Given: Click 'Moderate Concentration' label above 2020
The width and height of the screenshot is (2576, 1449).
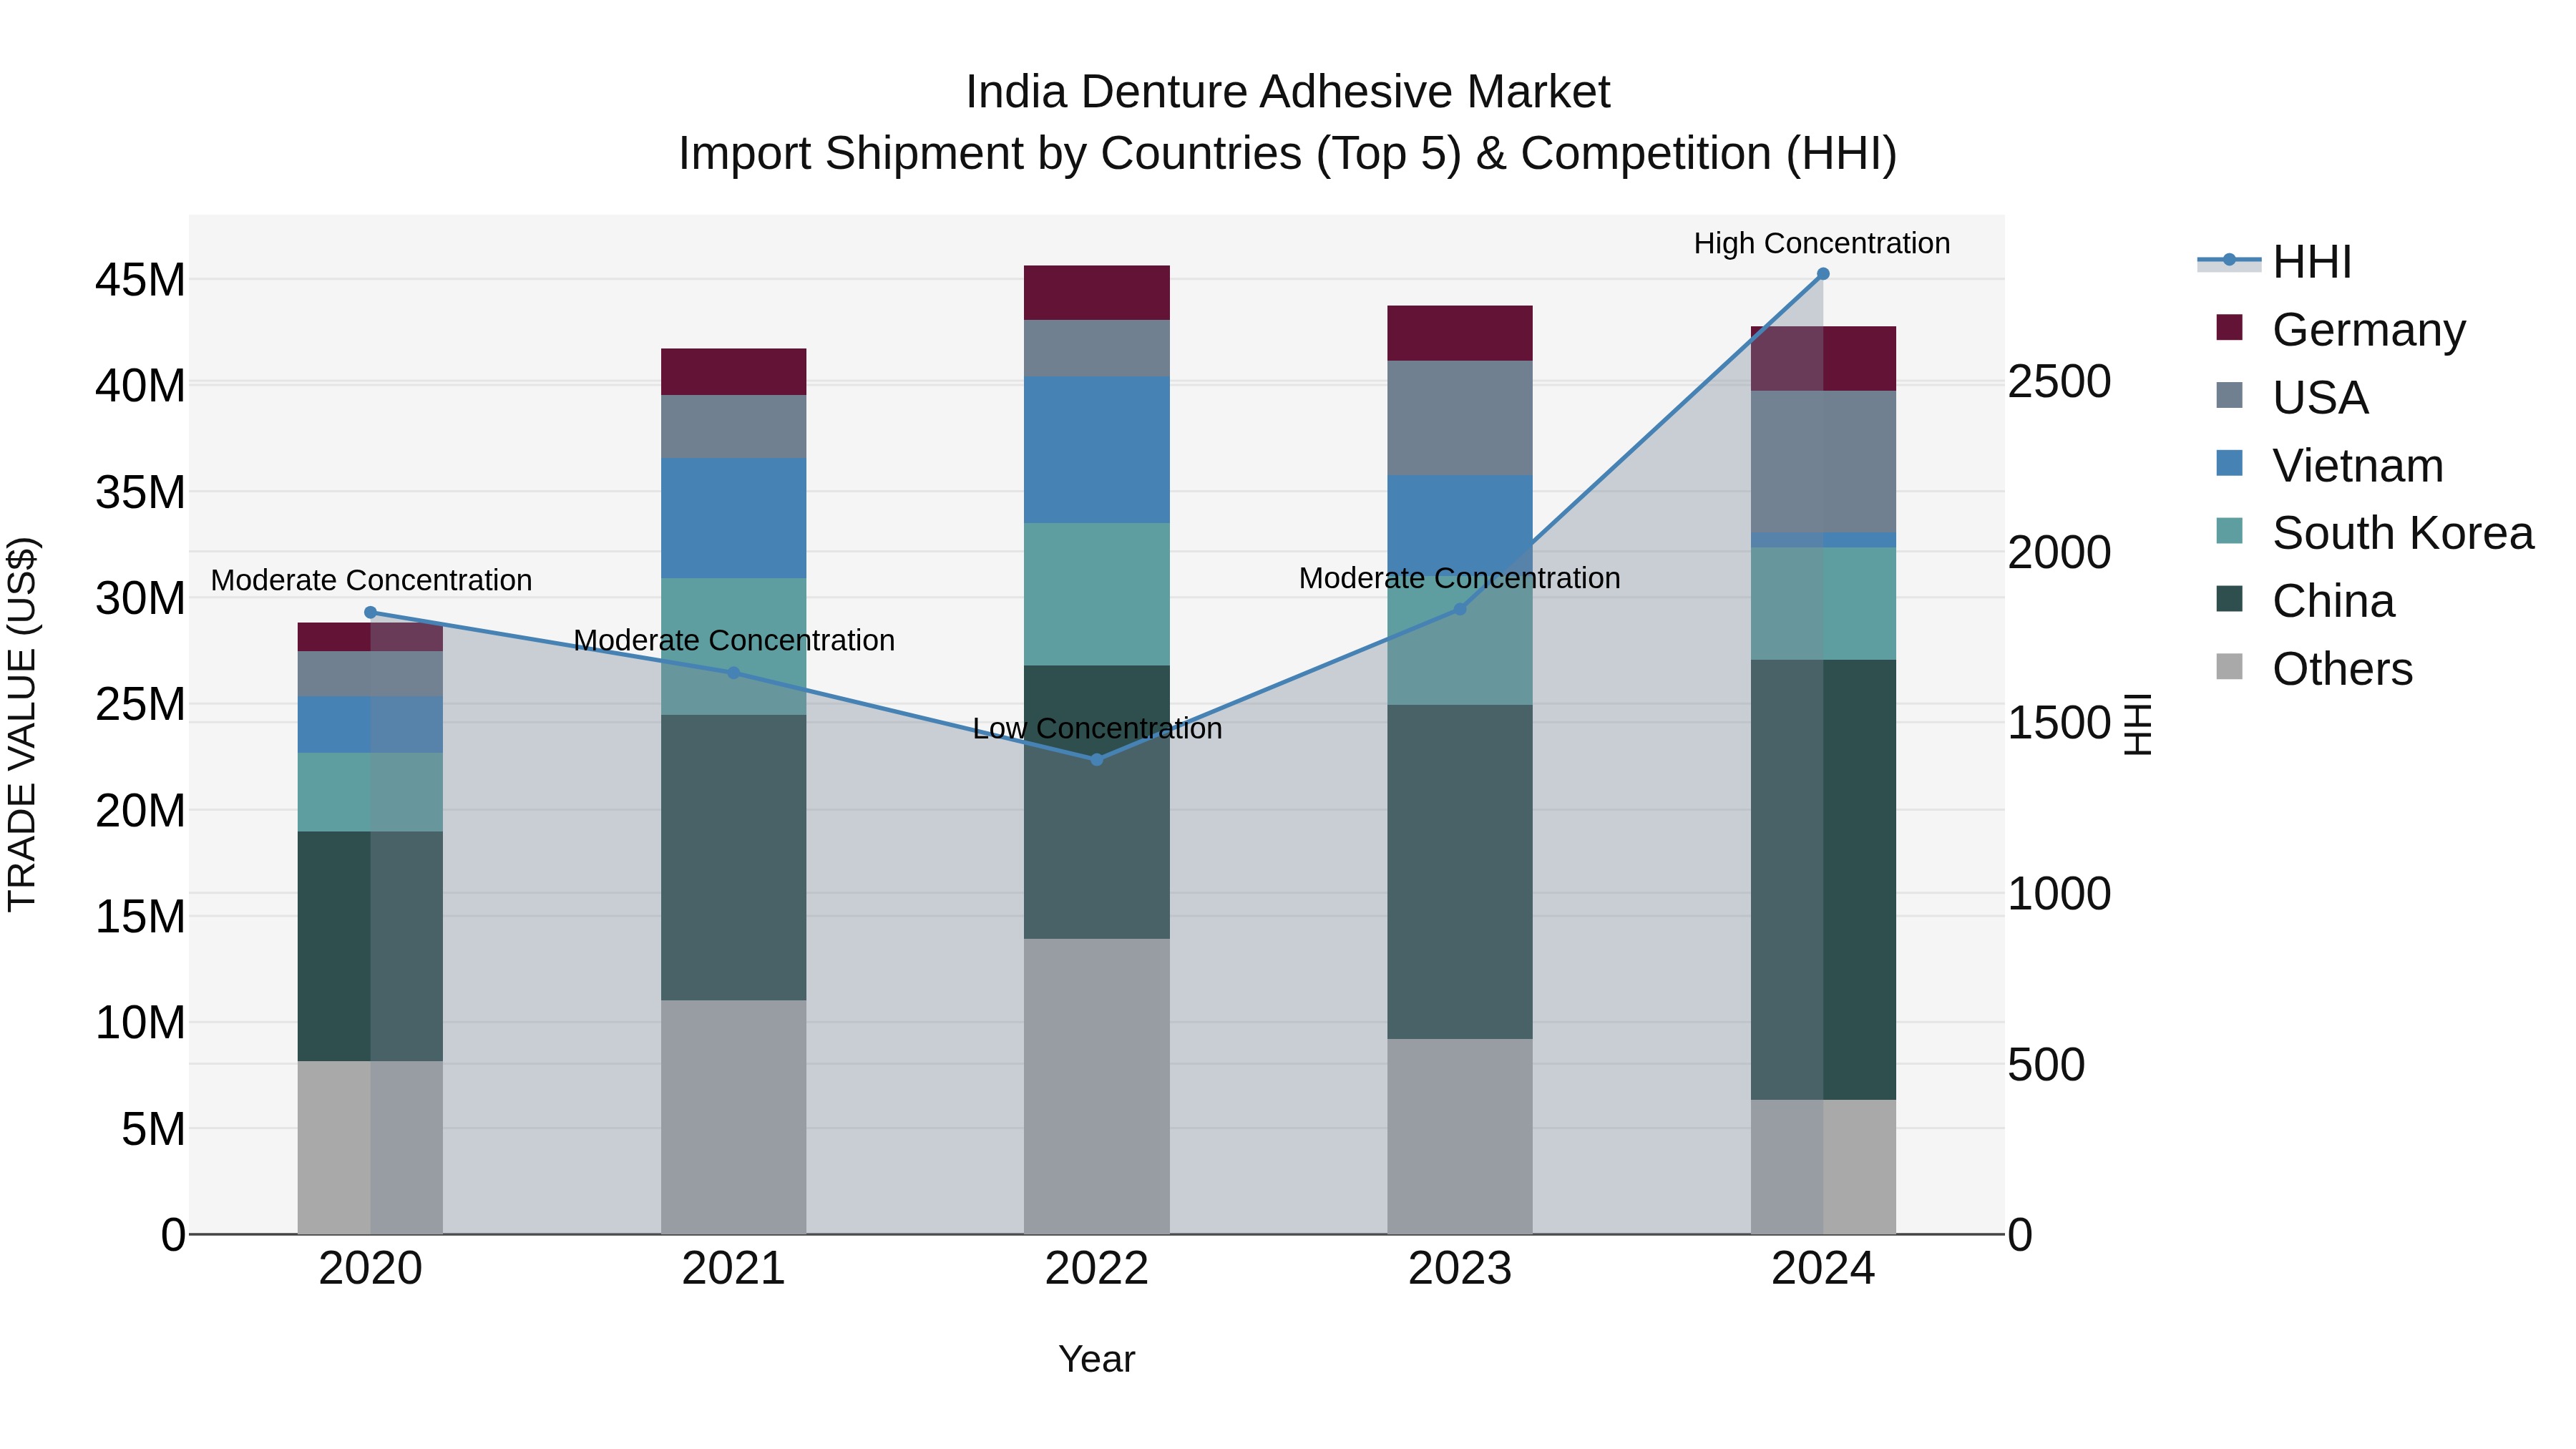Looking at the screenshot, I should point(371,580).
